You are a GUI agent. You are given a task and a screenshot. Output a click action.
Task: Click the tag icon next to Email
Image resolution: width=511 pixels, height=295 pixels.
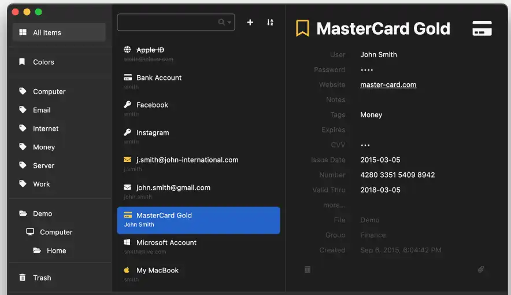click(23, 109)
